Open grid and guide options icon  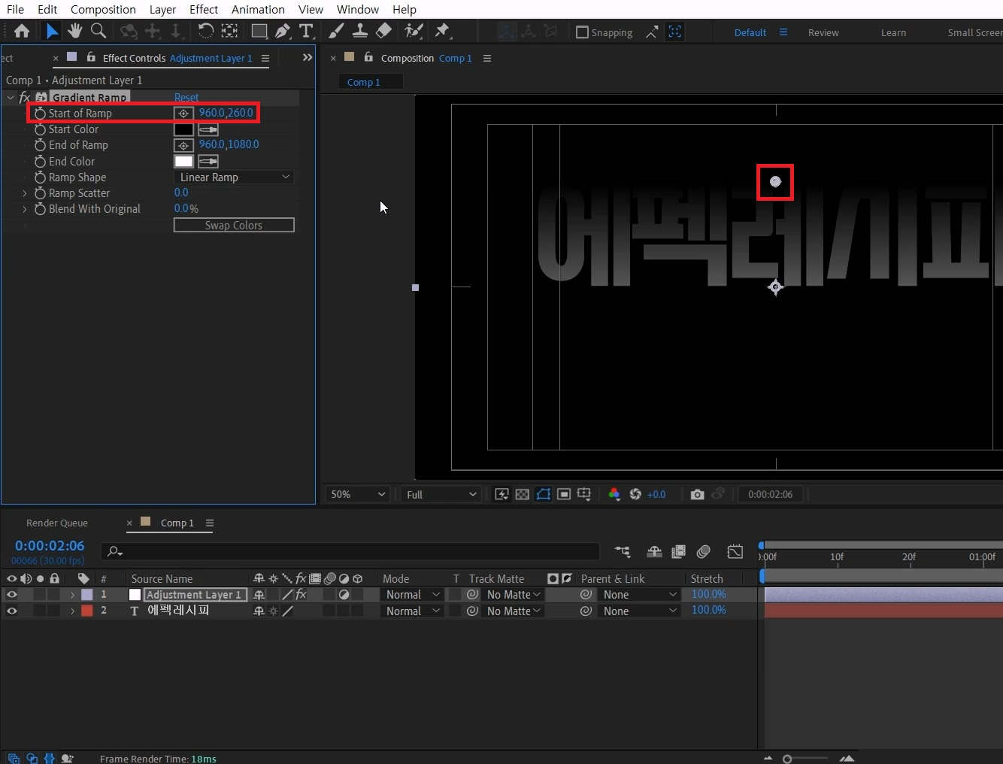pos(584,494)
